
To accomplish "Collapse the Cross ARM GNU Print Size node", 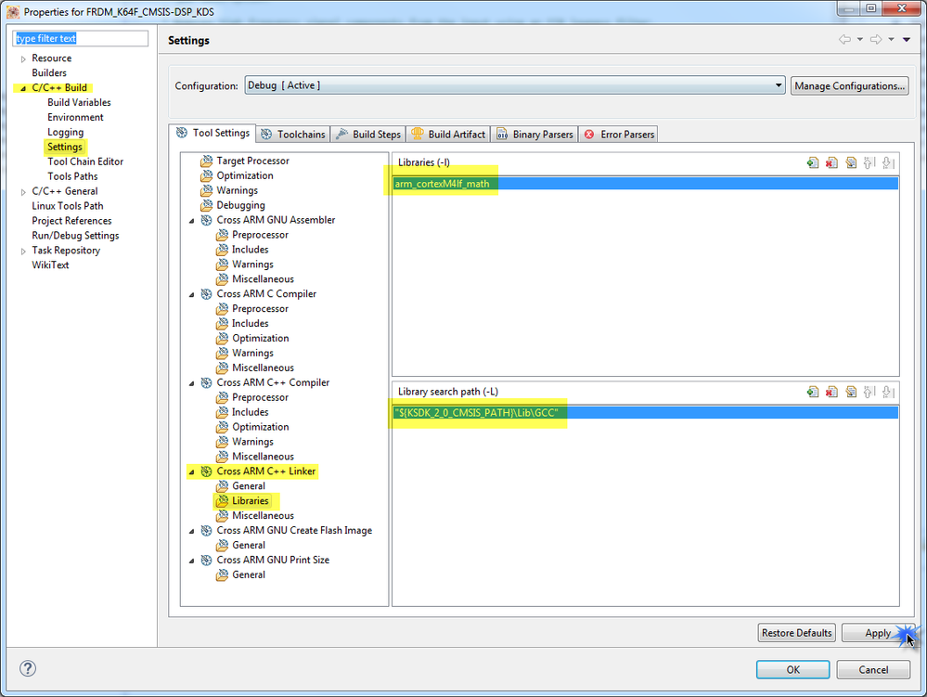I will click(x=191, y=561).
